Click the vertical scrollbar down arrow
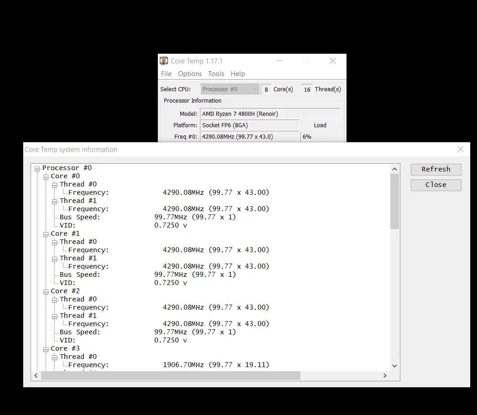 394,366
